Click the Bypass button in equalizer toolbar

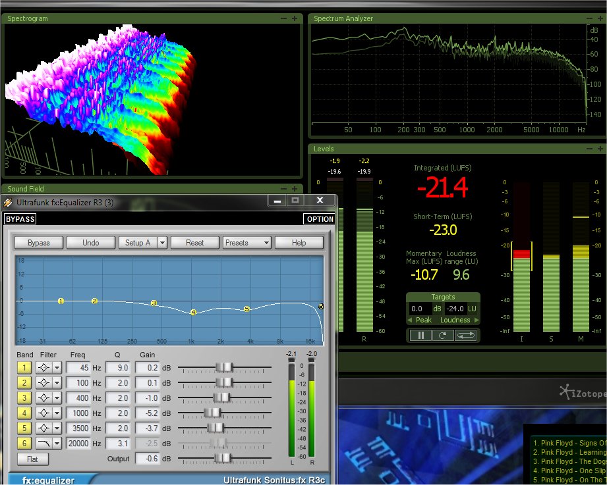[x=39, y=243]
